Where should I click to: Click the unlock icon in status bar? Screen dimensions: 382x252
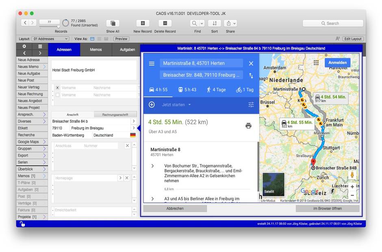coord(22,224)
